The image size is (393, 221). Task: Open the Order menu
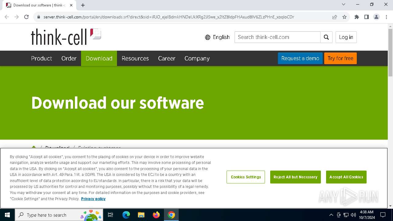click(x=69, y=58)
